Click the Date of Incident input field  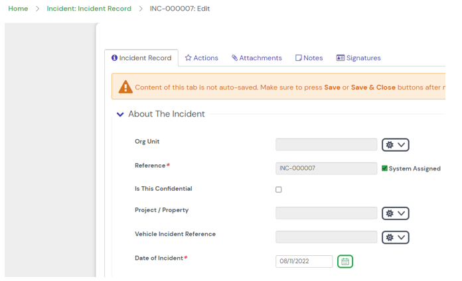[304, 261]
